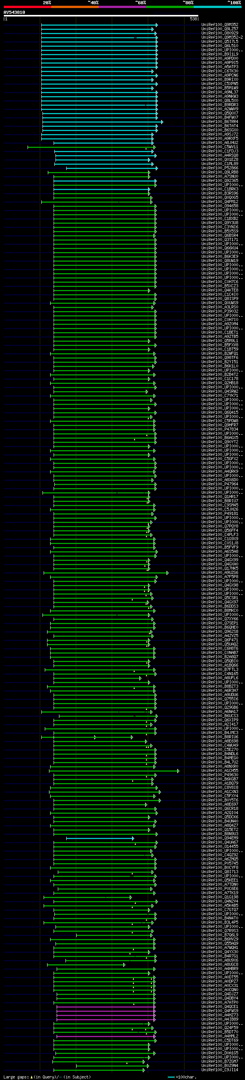Select the UniRef100_Q4DJZ7 label
The image size is (245, 1080).
(220, 994)
